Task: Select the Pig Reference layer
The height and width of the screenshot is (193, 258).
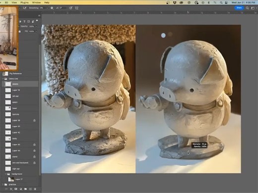Action: [x=20, y=74]
